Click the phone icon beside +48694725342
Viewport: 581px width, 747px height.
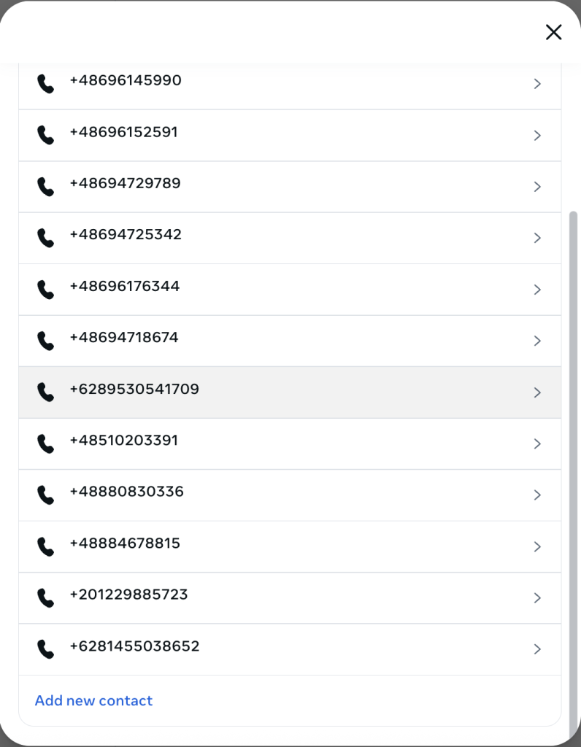coord(46,239)
